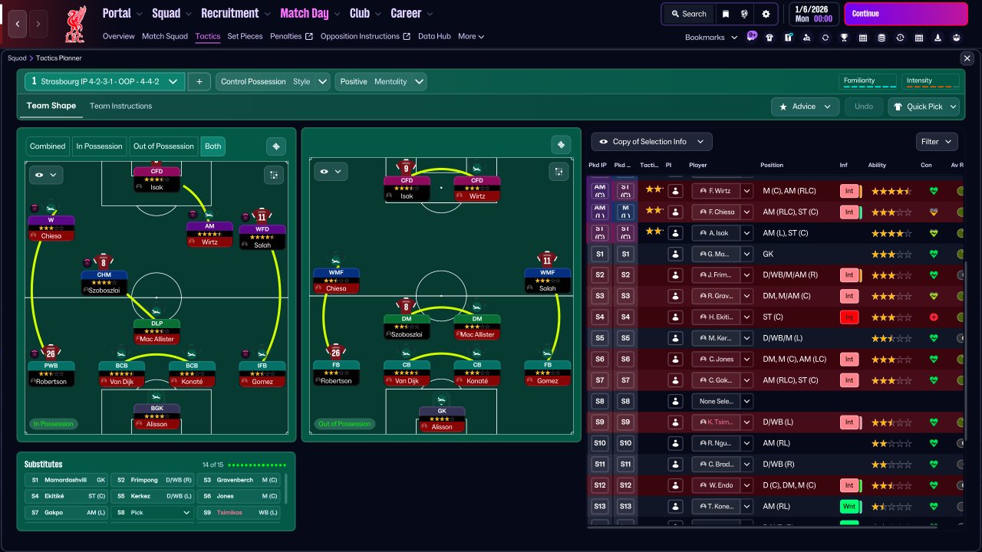The image size is (982, 552).
Task: Open the Liverpool club crest
Action: (75, 24)
